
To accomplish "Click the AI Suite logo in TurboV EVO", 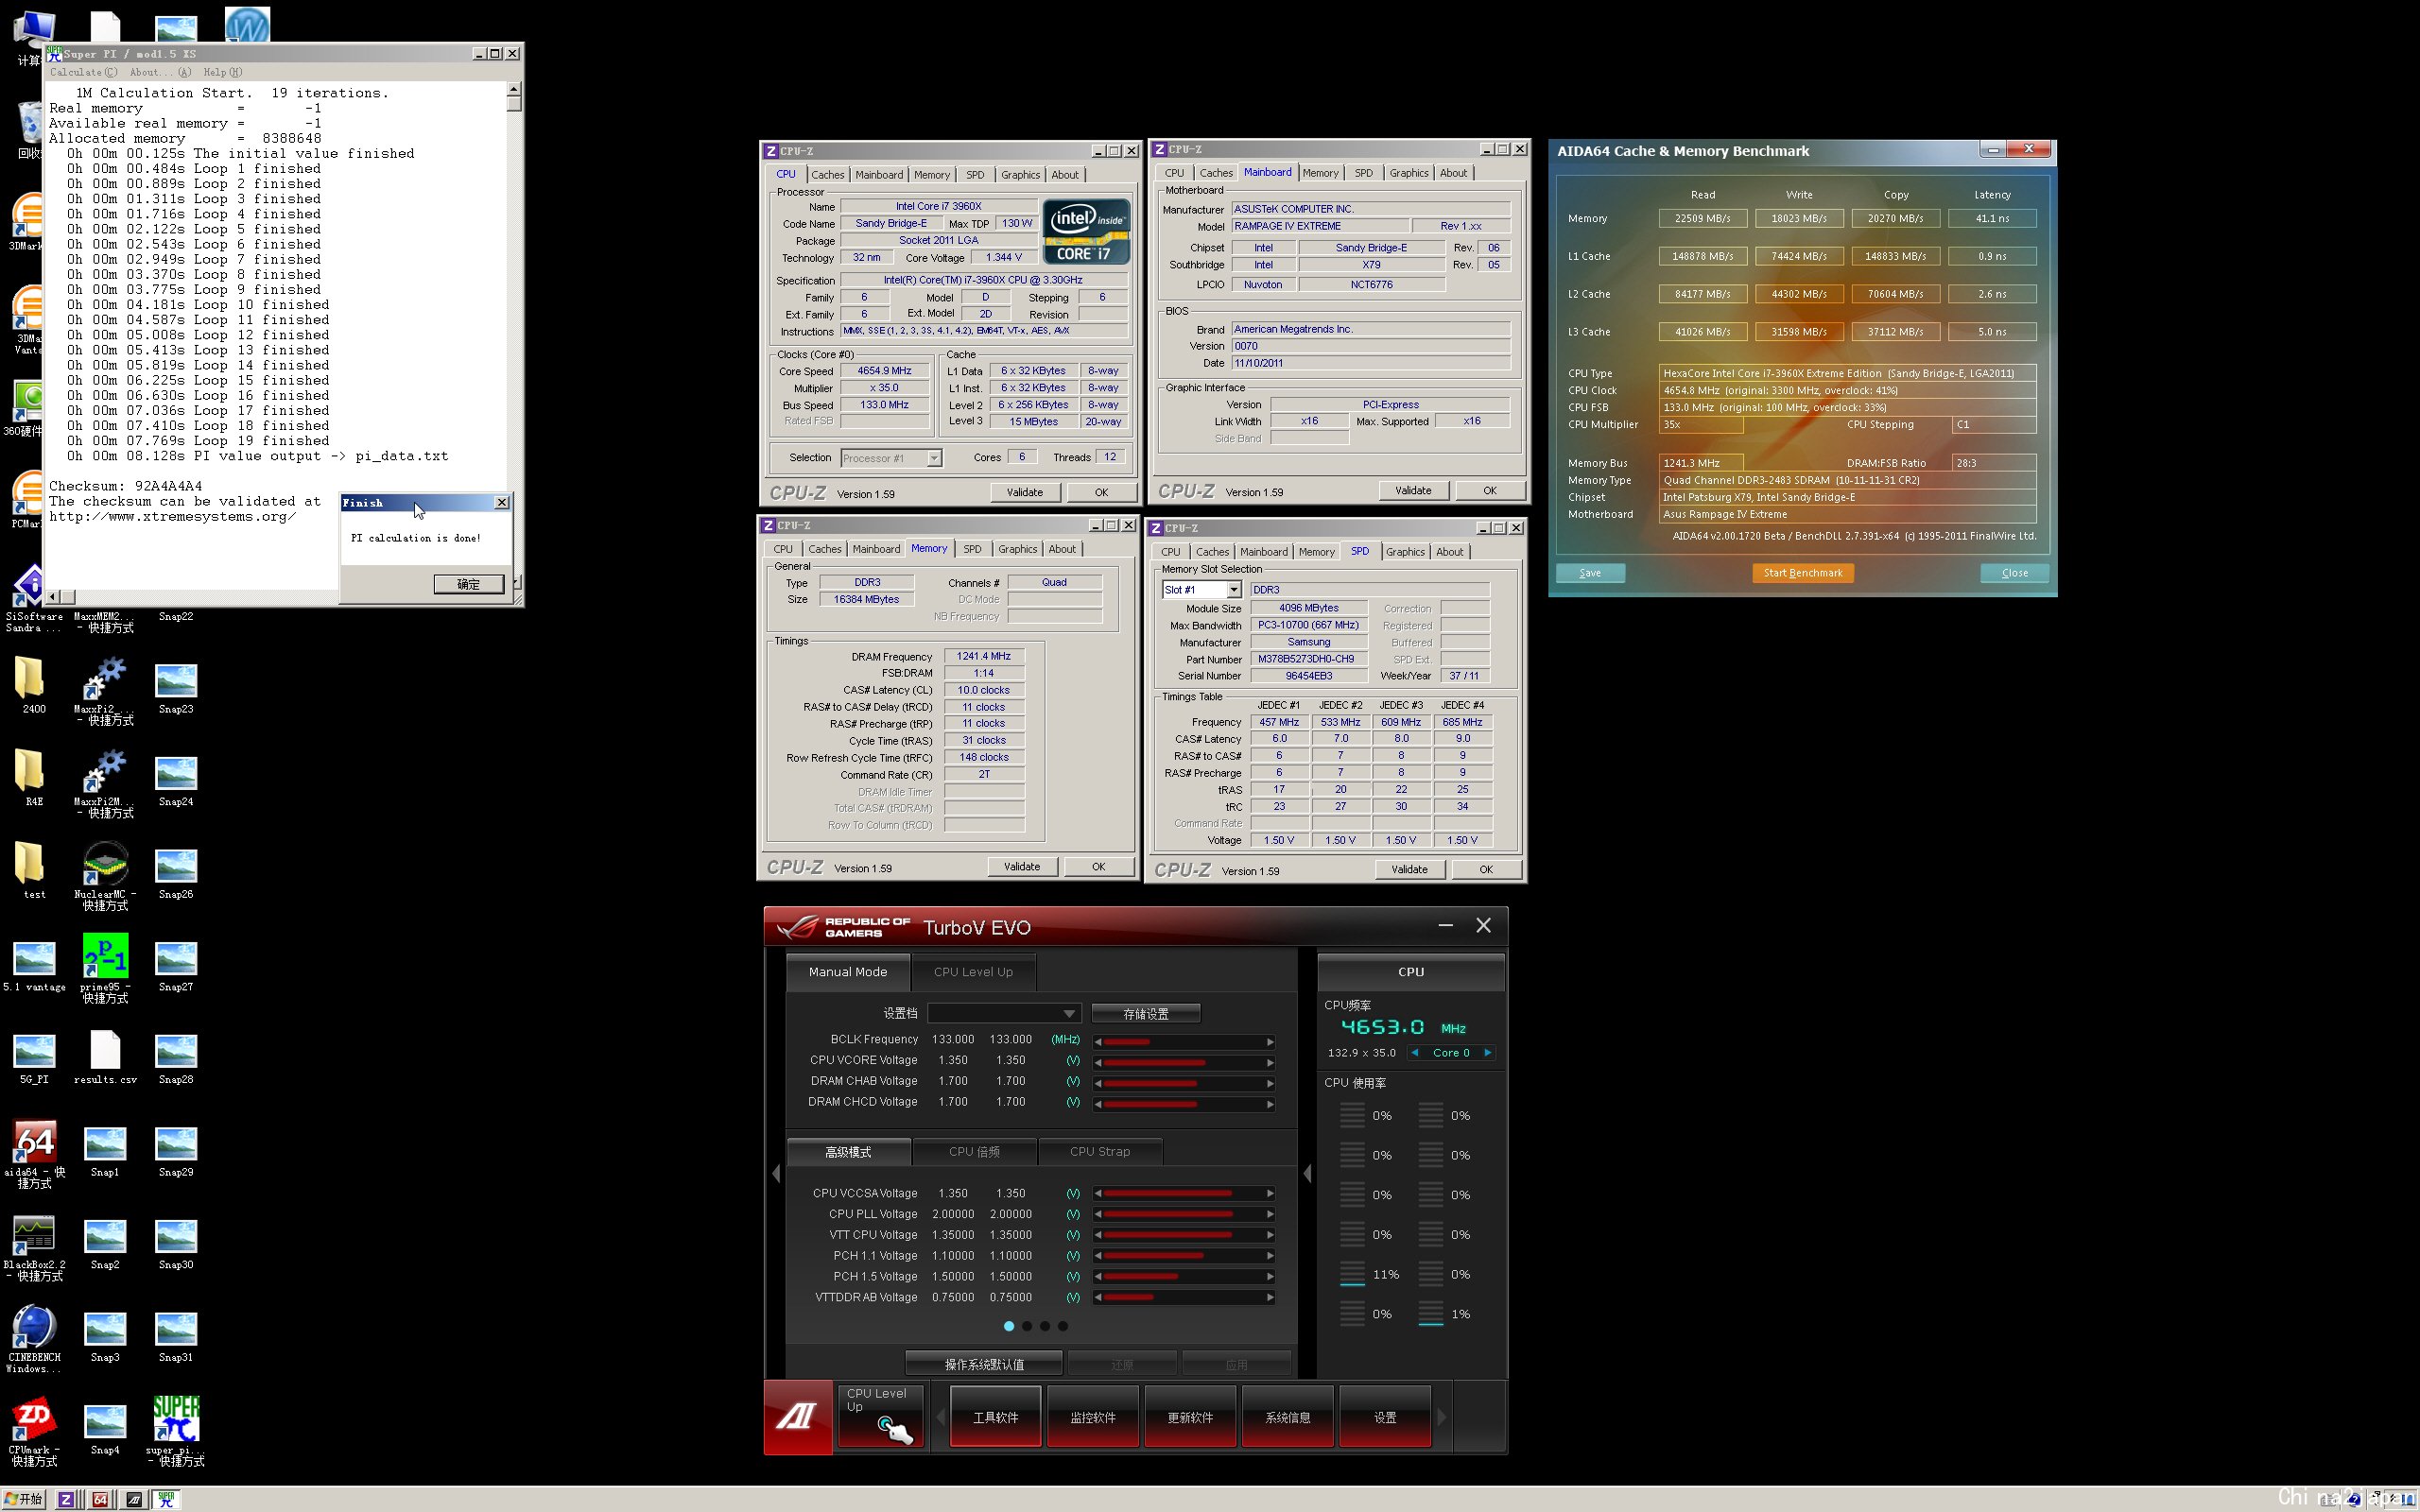I will coord(797,1415).
